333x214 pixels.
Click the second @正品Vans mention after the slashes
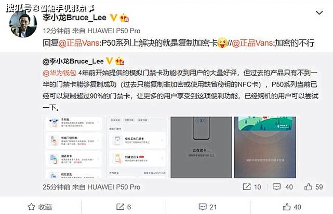pos(252,43)
